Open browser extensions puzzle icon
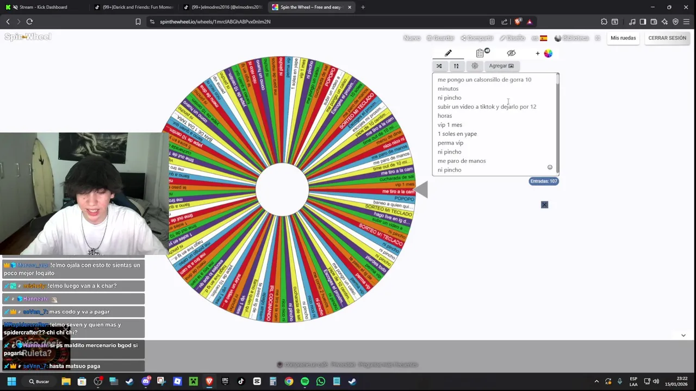696x391 pixels. tap(604, 22)
